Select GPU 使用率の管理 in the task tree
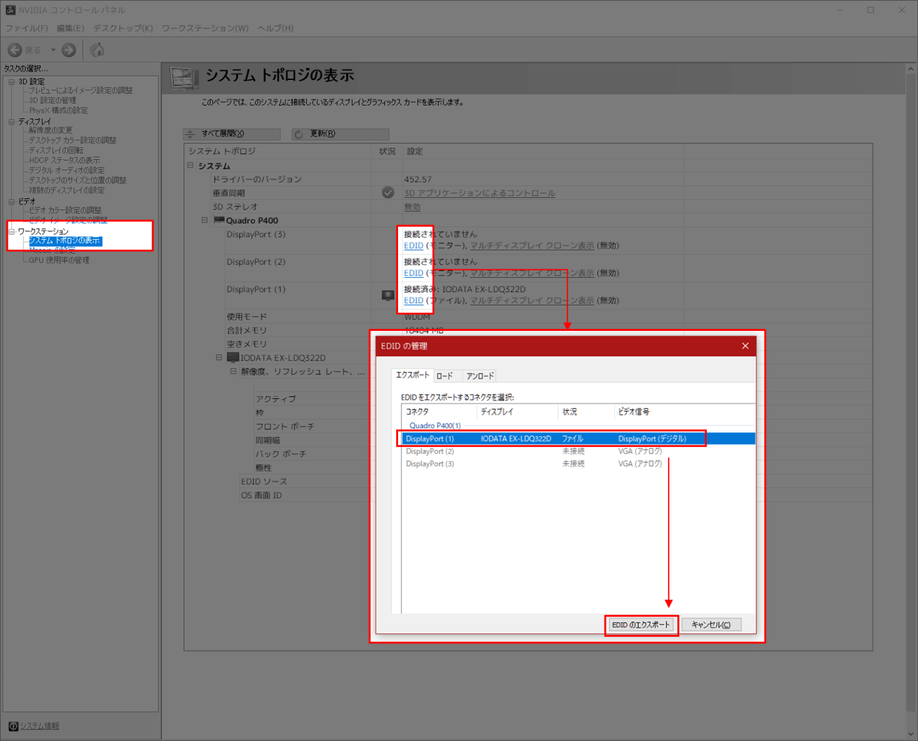The width and height of the screenshot is (918, 741). 59,260
